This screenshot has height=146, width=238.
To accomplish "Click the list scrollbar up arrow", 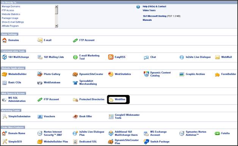I will pos(56,6).
